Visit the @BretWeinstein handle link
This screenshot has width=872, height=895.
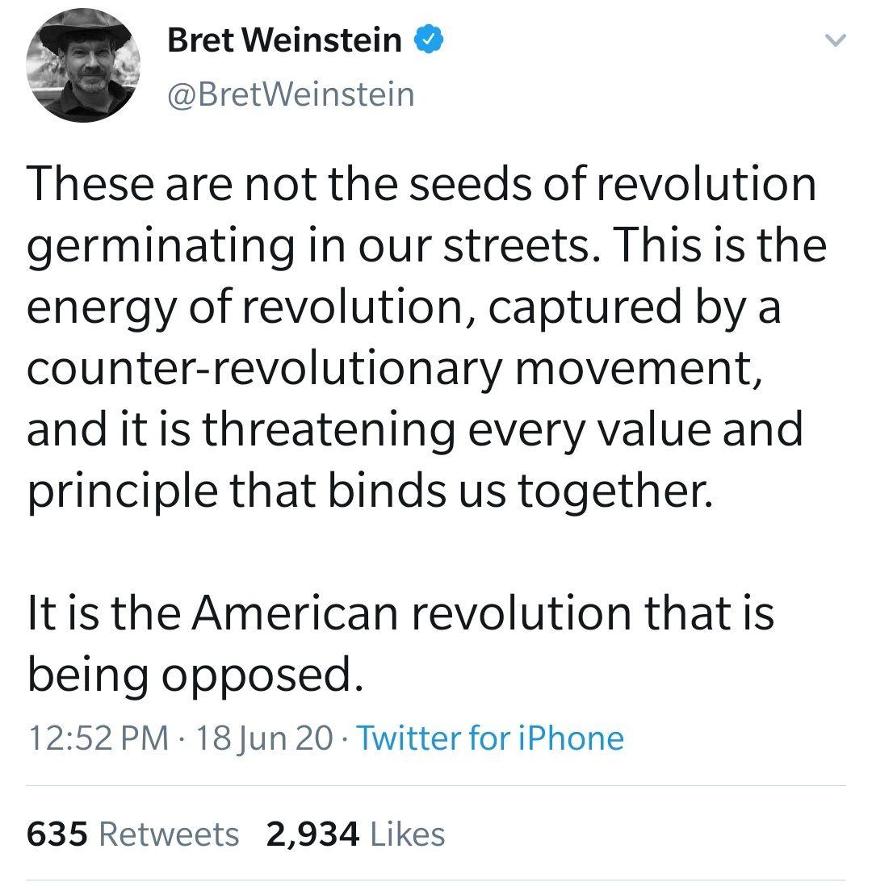291,94
